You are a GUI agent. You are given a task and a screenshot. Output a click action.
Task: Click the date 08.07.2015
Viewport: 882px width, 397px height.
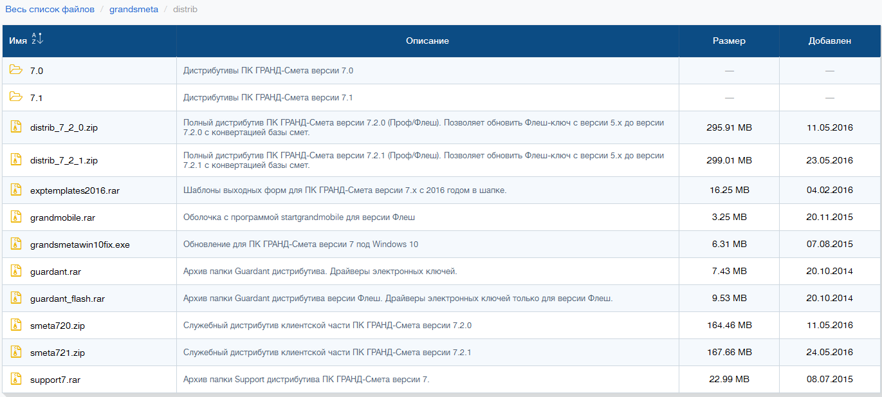pyautogui.click(x=830, y=380)
